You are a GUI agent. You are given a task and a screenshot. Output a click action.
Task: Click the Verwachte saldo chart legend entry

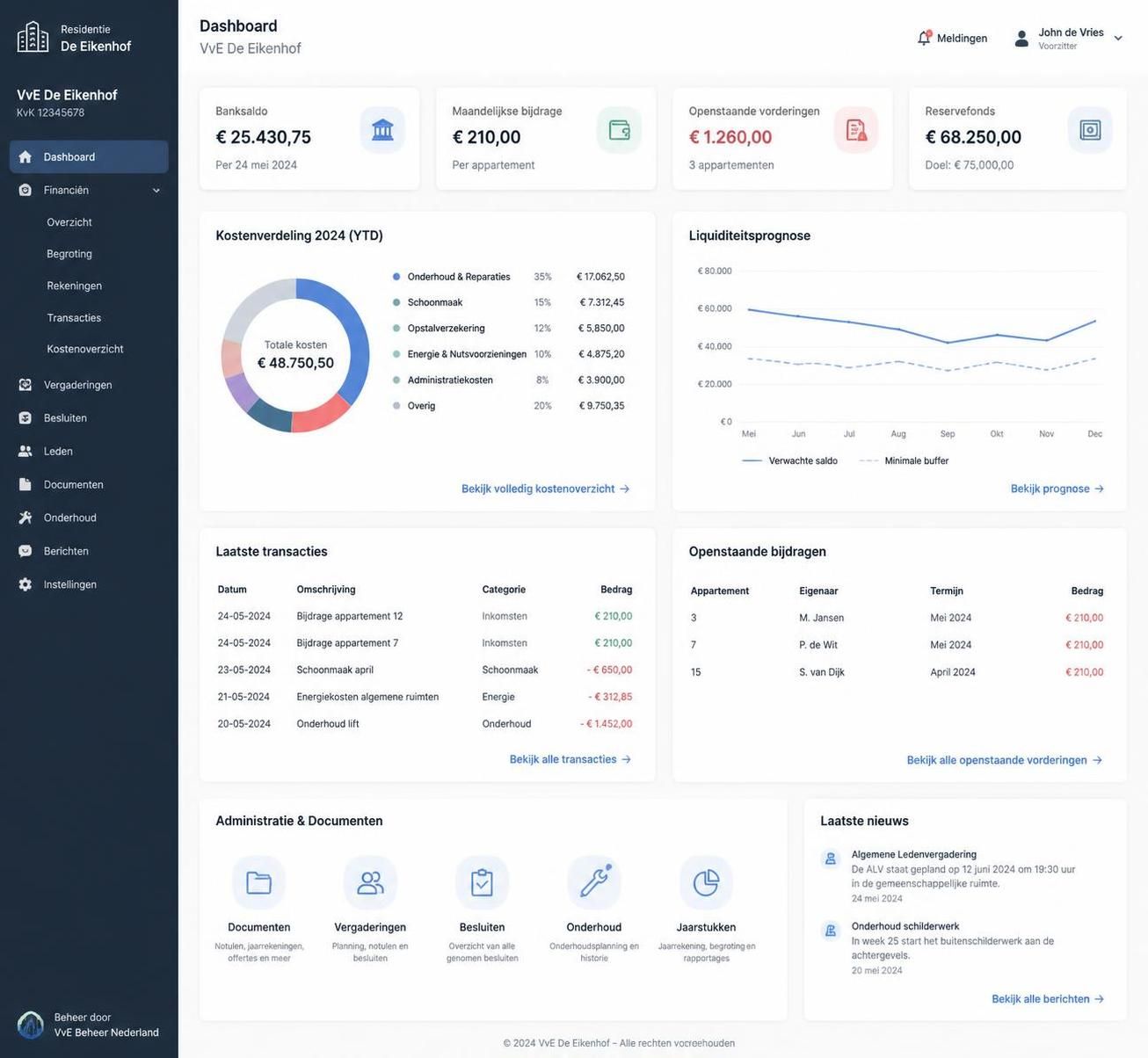click(x=790, y=460)
